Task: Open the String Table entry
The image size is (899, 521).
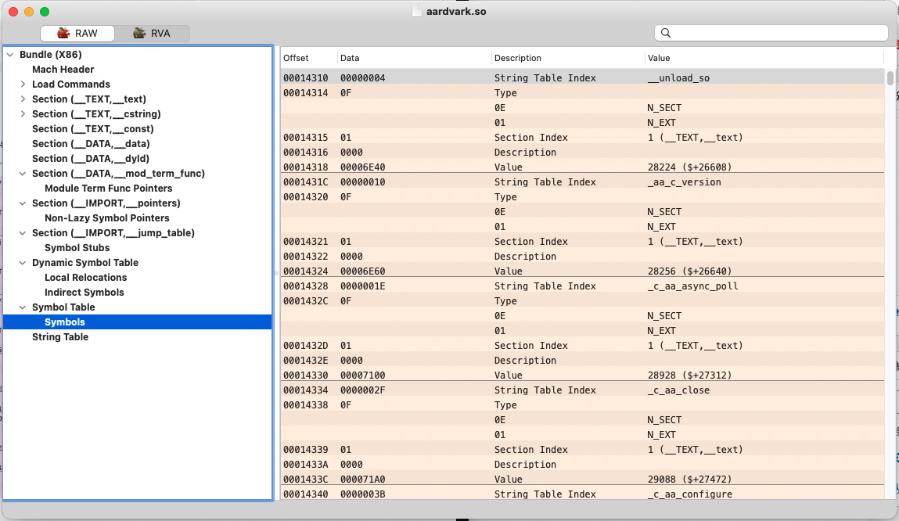Action: coord(60,337)
